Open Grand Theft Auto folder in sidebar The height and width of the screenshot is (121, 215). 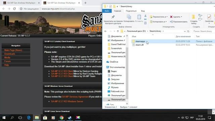click(117, 44)
